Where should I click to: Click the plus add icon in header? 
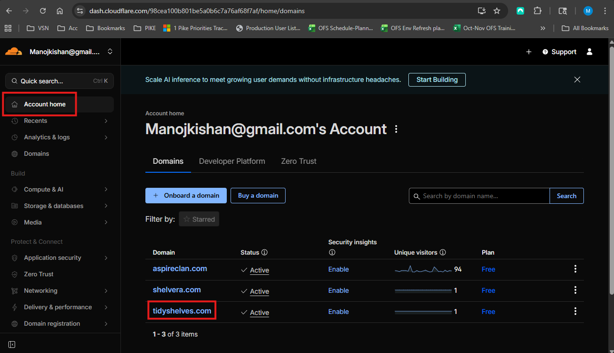pos(529,52)
